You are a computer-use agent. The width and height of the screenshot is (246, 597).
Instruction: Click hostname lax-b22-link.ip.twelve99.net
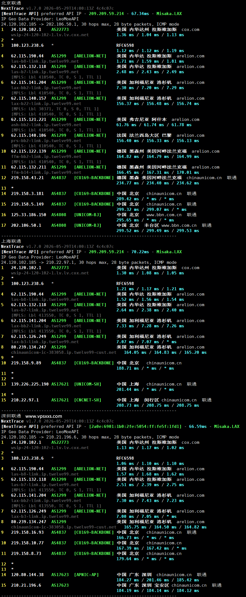46,104
